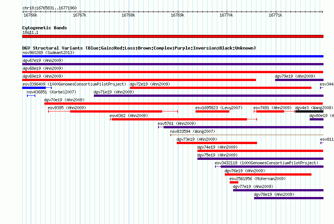Image resolution: width=334 pixels, height=224 pixels.
Task: Open the dgv72e19 (Ahn2009) variant label
Action: (x=150, y=84)
